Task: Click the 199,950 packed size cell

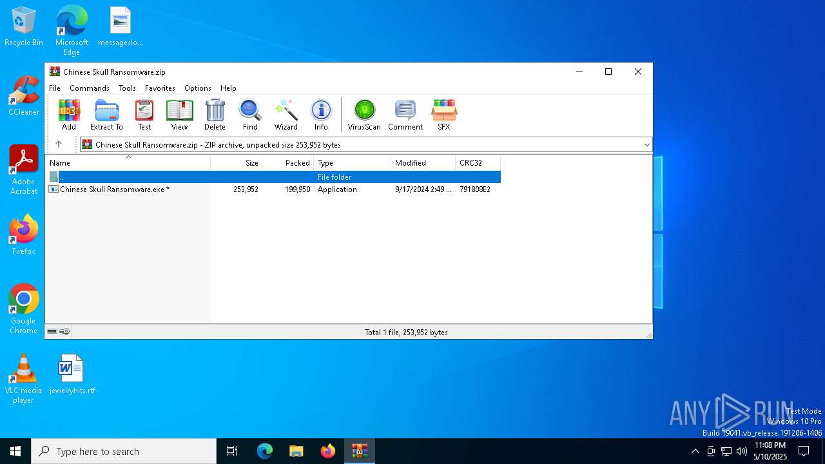Action: click(297, 189)
